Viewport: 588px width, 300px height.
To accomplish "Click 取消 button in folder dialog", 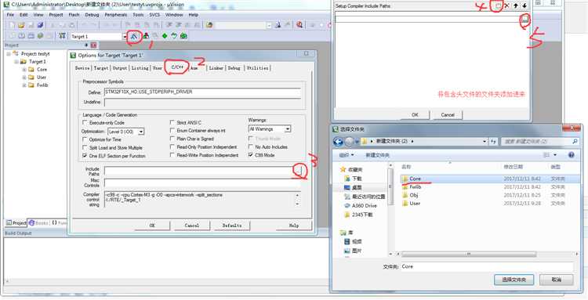I will [x=556, y=280].
